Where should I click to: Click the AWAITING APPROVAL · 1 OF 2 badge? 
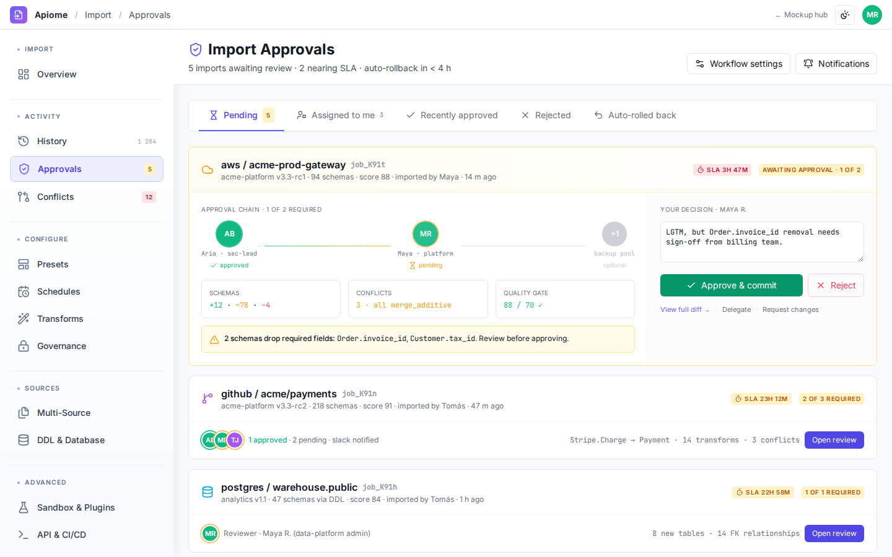click(x=811, y=170)
